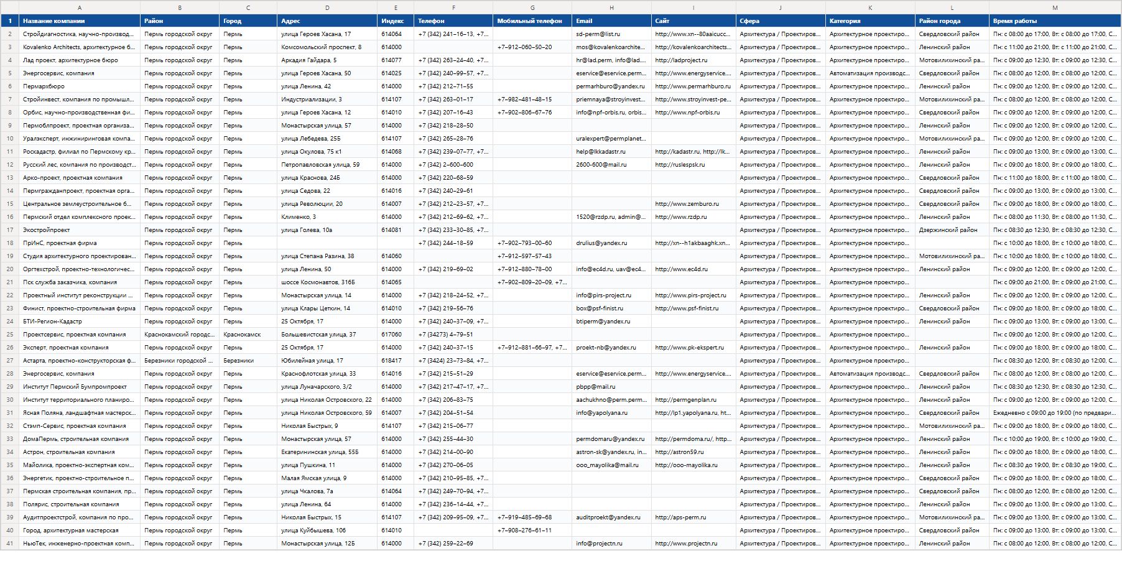Screen dimensions: 1122x561
Task: Select site 'http://ladproject.ru'
Action: (693, 60)
